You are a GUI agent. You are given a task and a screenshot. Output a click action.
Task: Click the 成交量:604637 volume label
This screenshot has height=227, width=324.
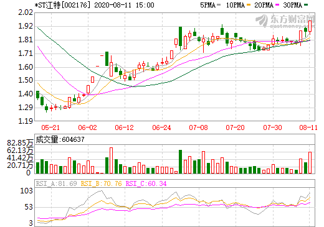coord(60,139)
